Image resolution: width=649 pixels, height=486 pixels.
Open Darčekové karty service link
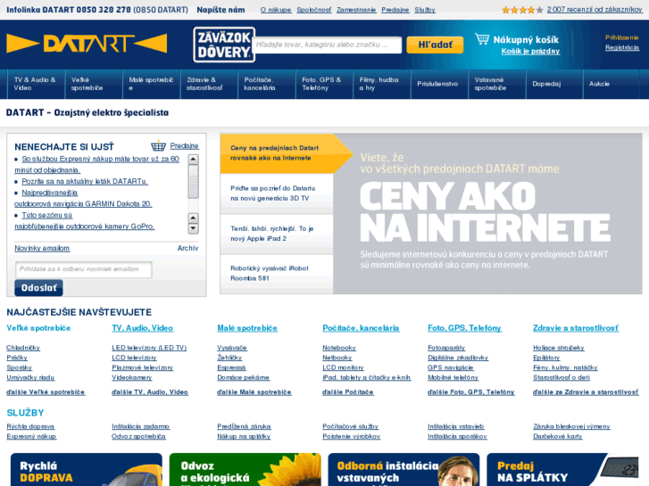(558, 436)
